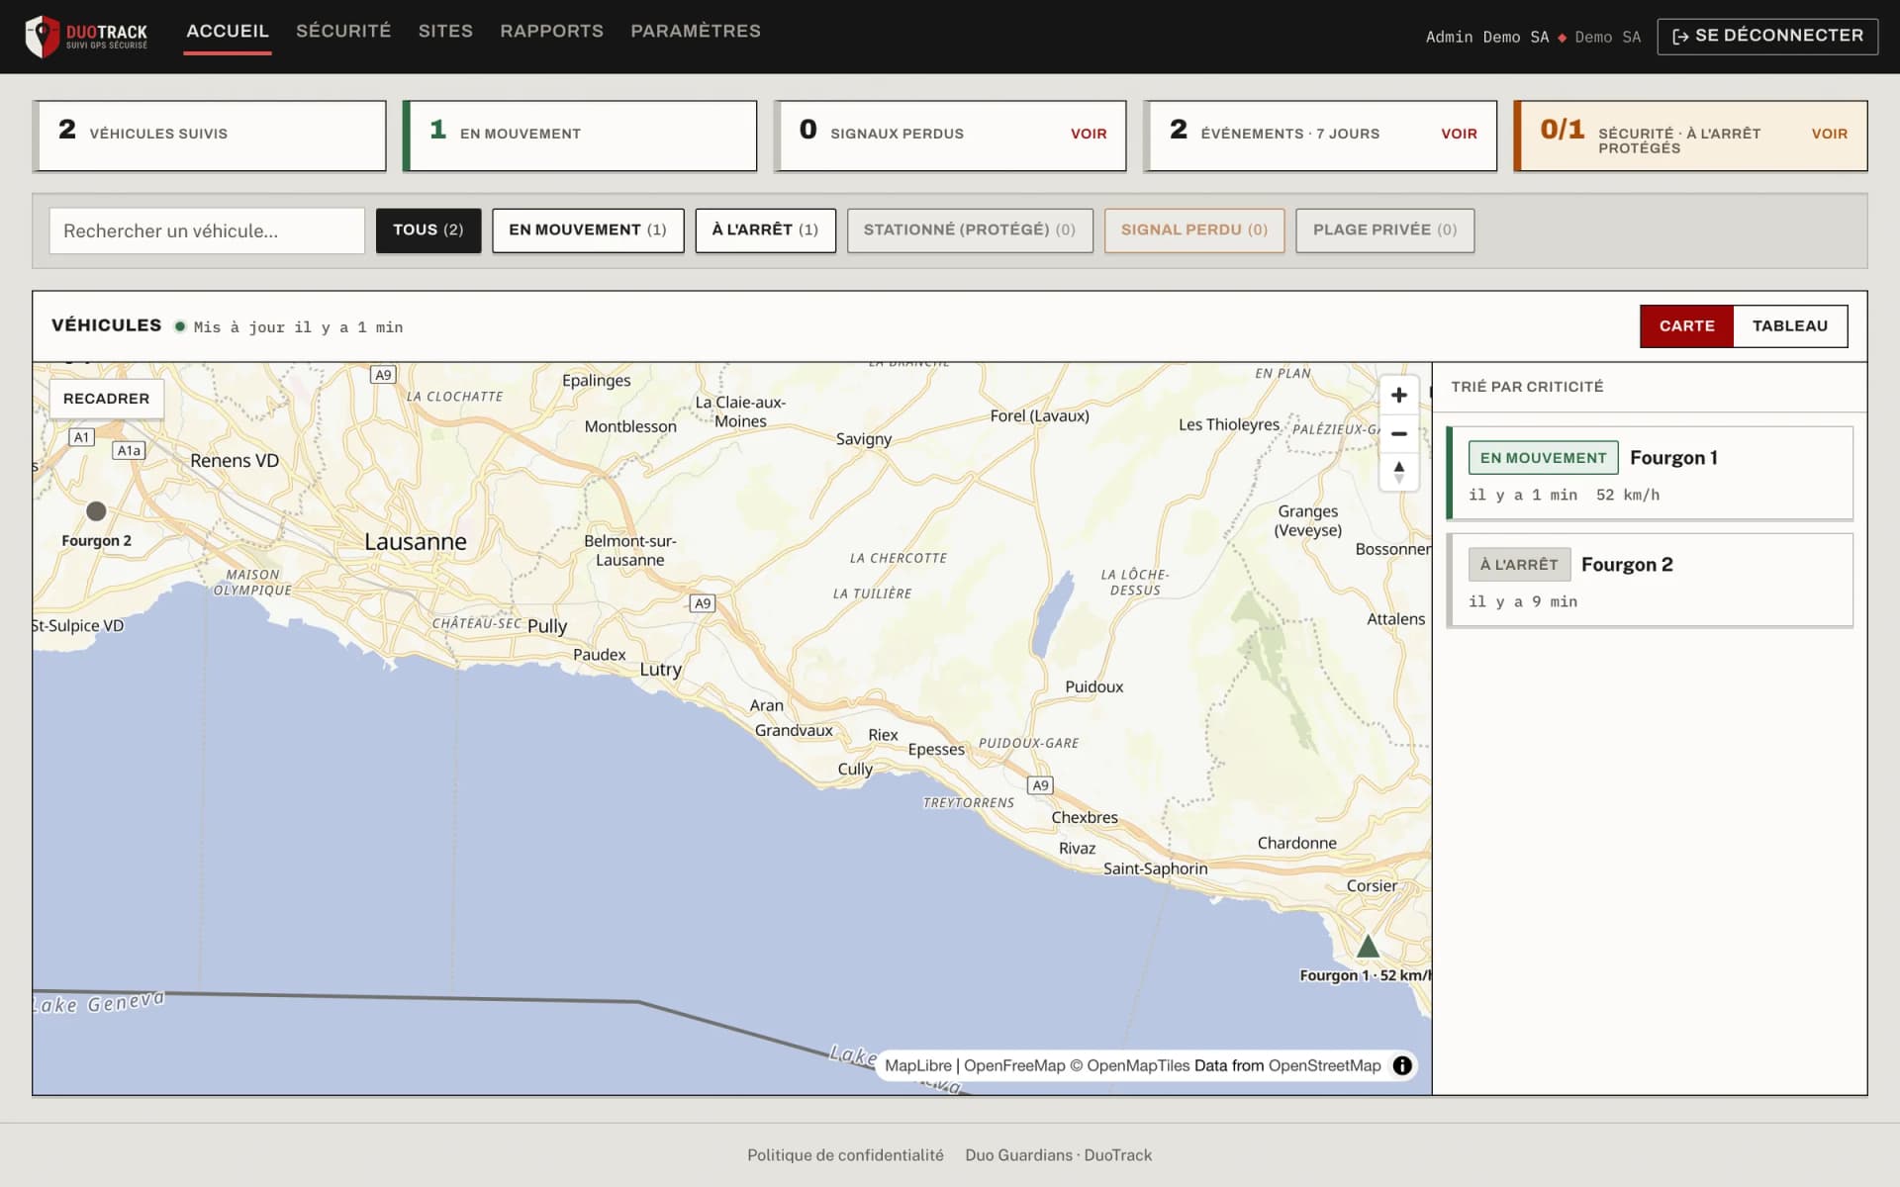1900x1187 pixels.
Task: Click the 'Admin Demo SA' account text
Action: tap(1487, 38)
